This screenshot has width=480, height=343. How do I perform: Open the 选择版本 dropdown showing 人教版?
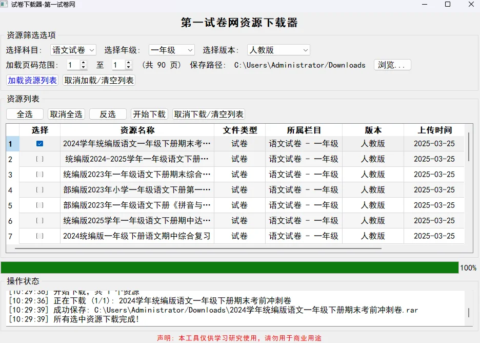coord(278,50)
